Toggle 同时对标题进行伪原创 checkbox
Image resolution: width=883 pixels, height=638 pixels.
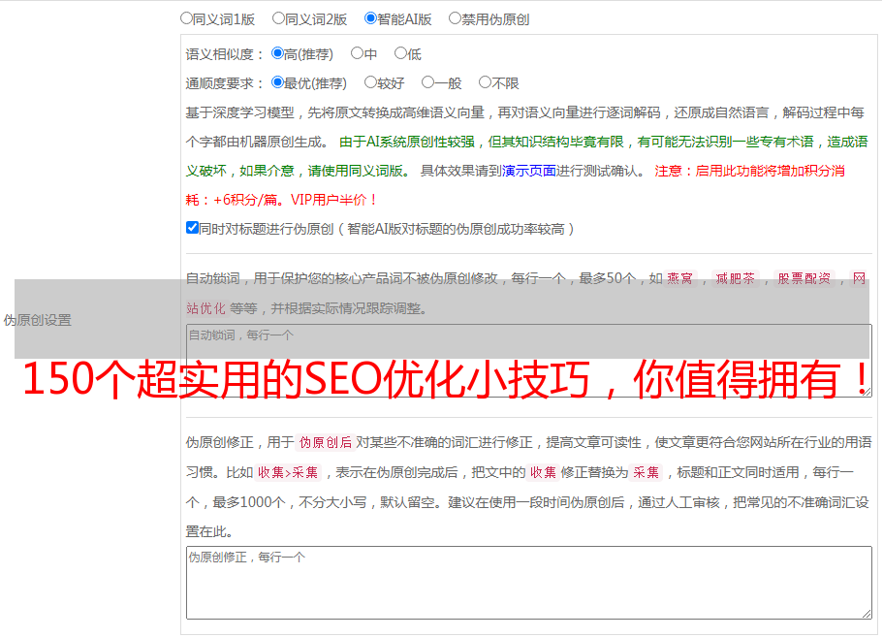pyautogui.click(x=192, y=228)
